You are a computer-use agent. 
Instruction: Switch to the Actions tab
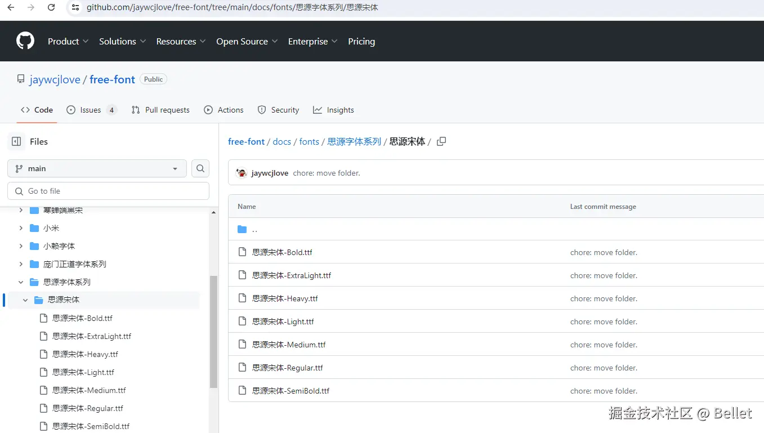(224, 110)
